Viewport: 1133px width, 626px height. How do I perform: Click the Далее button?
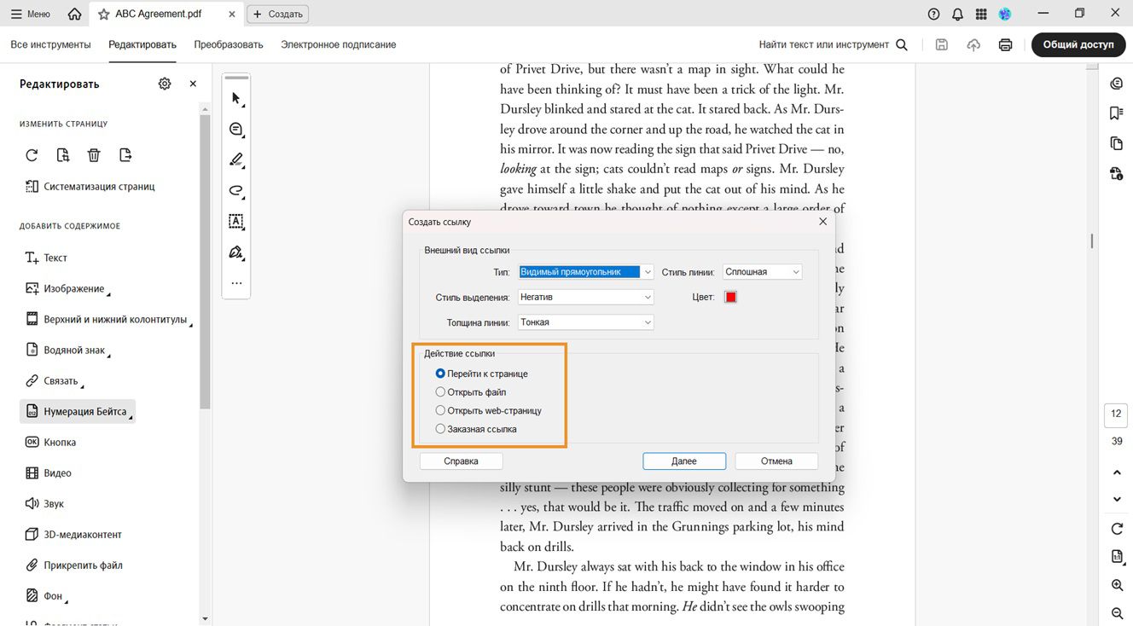coord(684,461)
